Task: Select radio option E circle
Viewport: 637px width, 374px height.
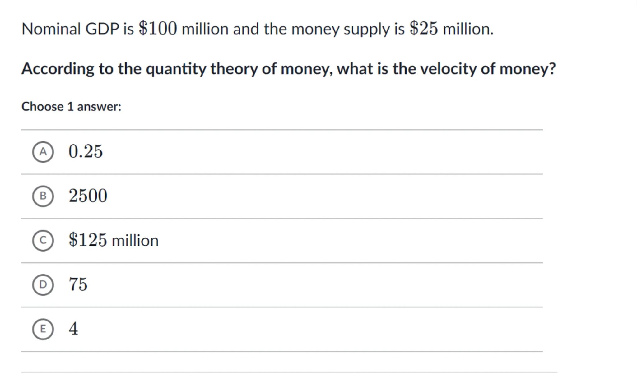Action: pyautogui.click(x=43, y=329)
